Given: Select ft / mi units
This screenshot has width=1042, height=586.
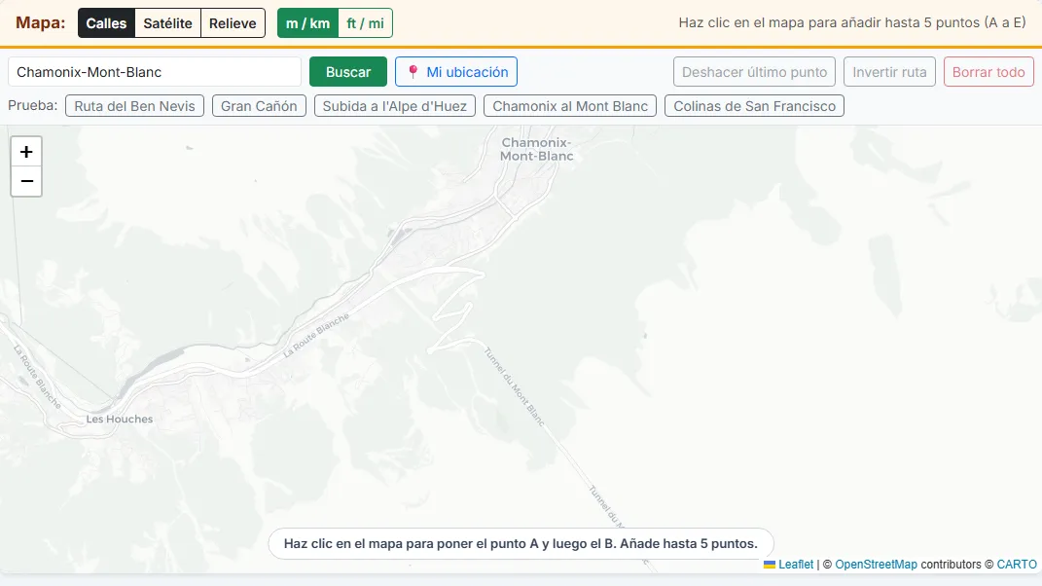Looking at the screenshot, I should coord(366,23).
